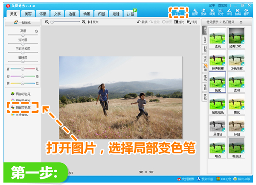The height and width of the screenshot is (185, 256).
Task: Apply the 冷色渐变 effect thumbnail
Action: point(236,60)
